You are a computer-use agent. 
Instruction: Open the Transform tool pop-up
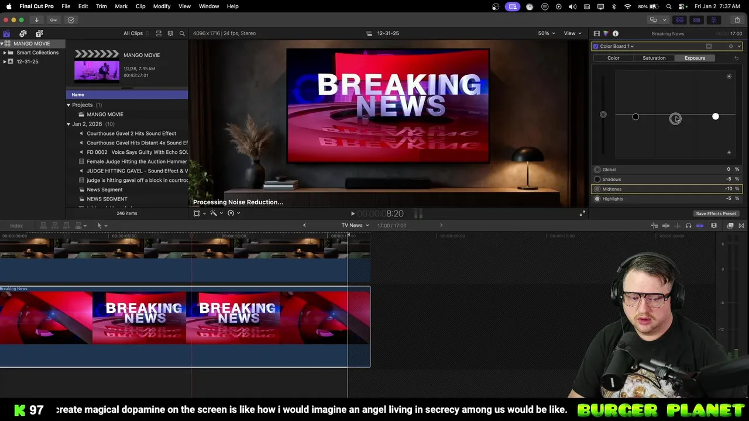(199, 213)
